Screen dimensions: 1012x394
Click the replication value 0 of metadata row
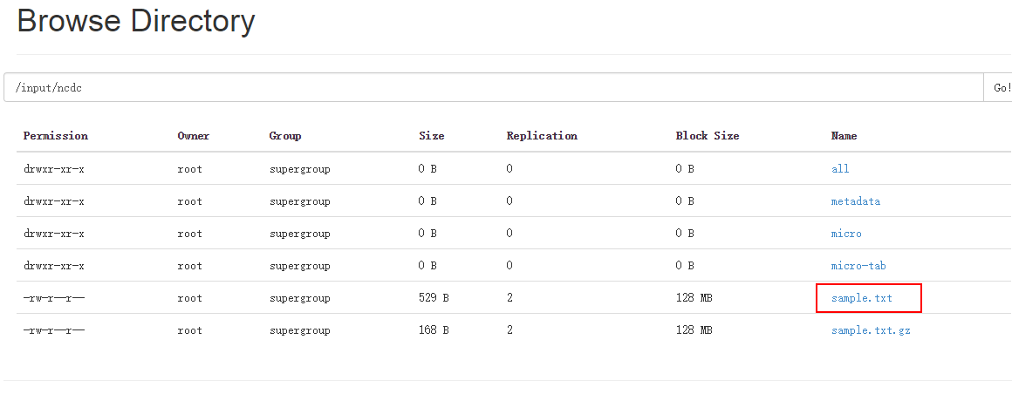pyautogui.click(x=509, y=201)
